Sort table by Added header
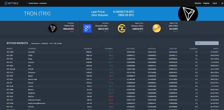The image size is (224, 110). (x=216, y=49)
